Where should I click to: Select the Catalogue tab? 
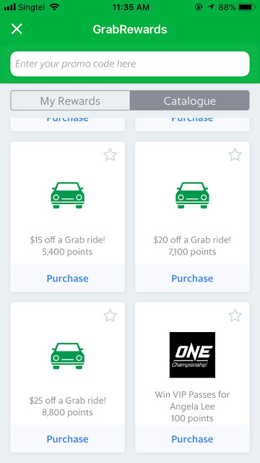coord(190,101)
